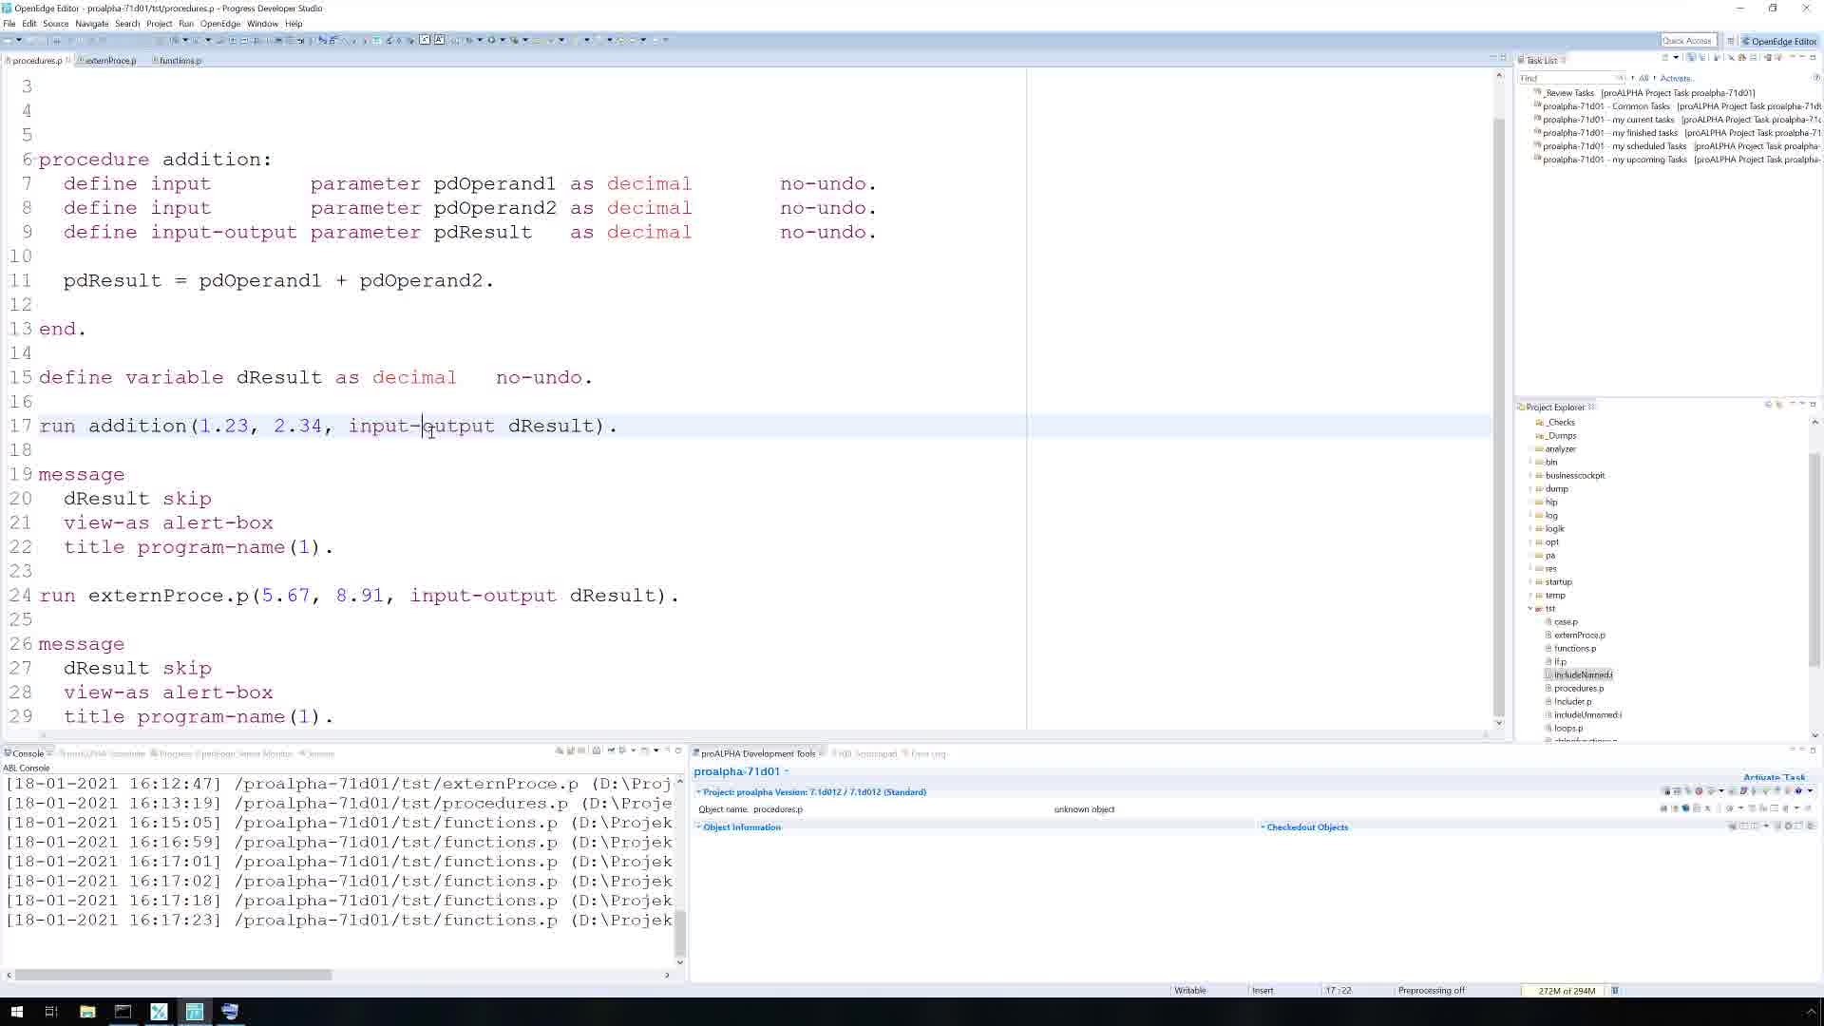The image size is (1824, 1026).
Task: Toggle Categorized presentation in Task List toolbar
Action: point(1691,58)
